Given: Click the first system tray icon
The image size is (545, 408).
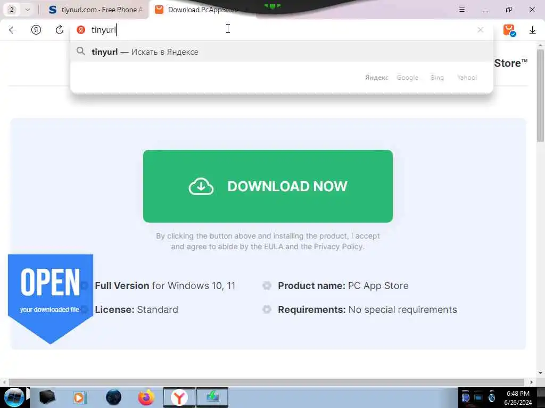Looking at the screenshot, I should [465, 397].
